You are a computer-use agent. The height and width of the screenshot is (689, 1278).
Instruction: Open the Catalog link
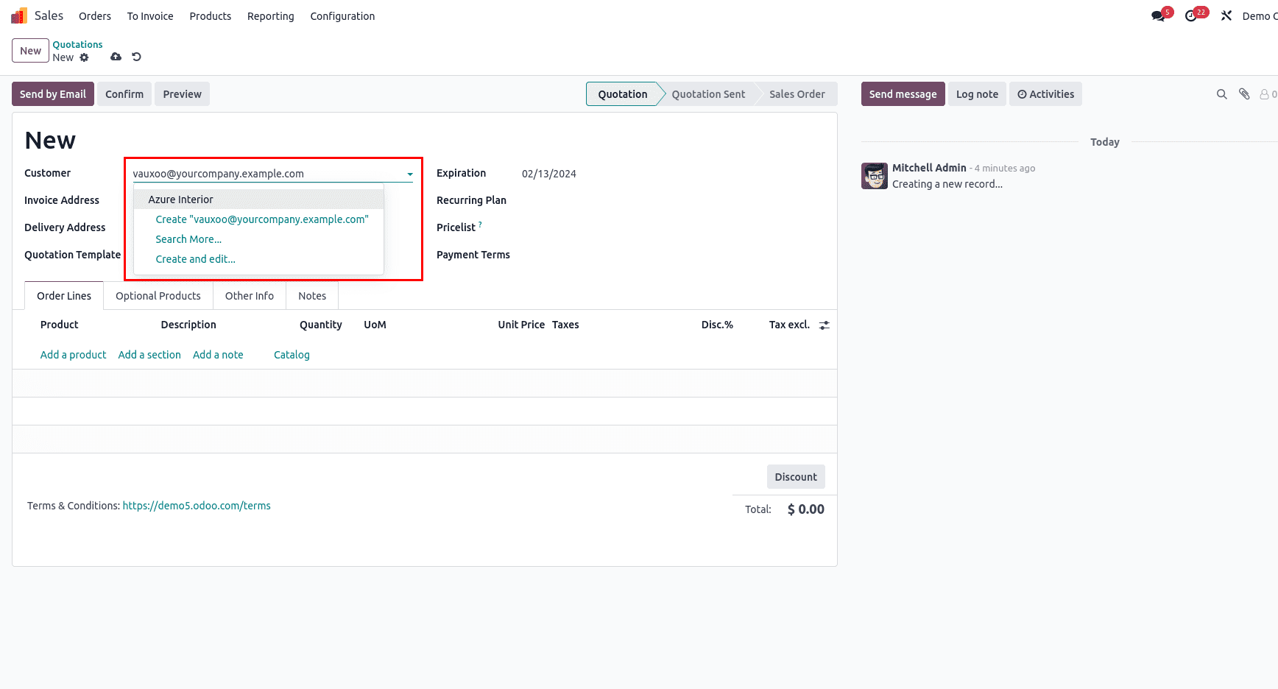[x=292, y=355]
